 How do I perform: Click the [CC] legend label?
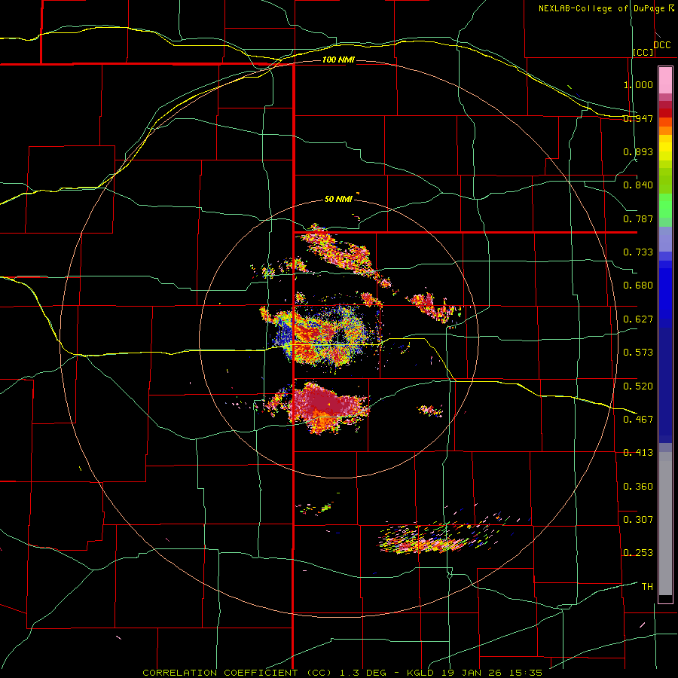pyautogui.click(x=643, y=52)
